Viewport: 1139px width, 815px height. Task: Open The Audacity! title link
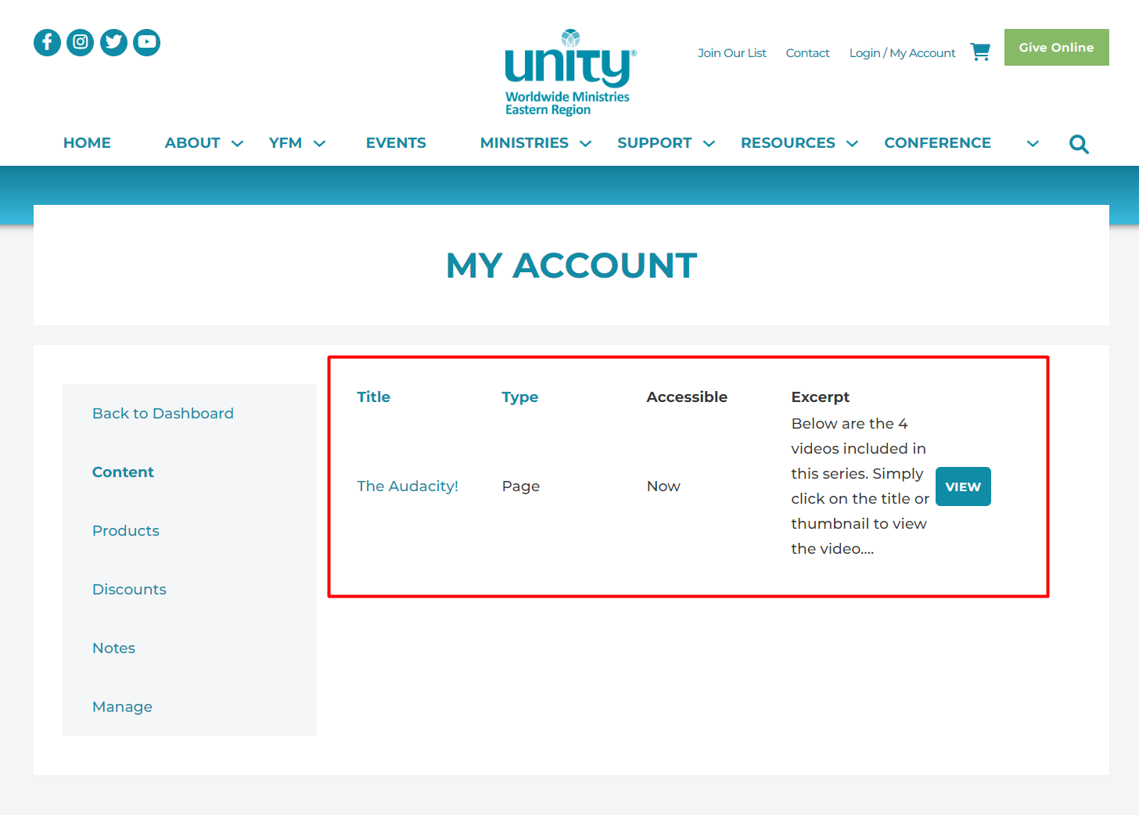coord(408,486)
